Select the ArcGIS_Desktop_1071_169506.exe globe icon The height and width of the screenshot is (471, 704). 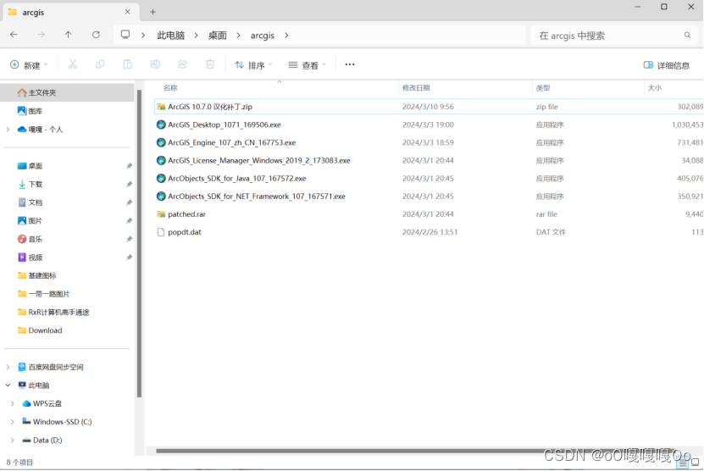click(161, 125)
